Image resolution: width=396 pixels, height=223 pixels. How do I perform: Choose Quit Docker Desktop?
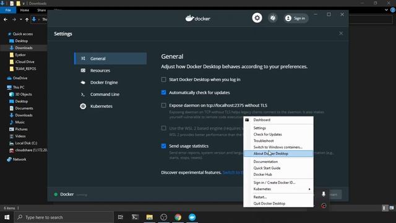click(278, 204)
